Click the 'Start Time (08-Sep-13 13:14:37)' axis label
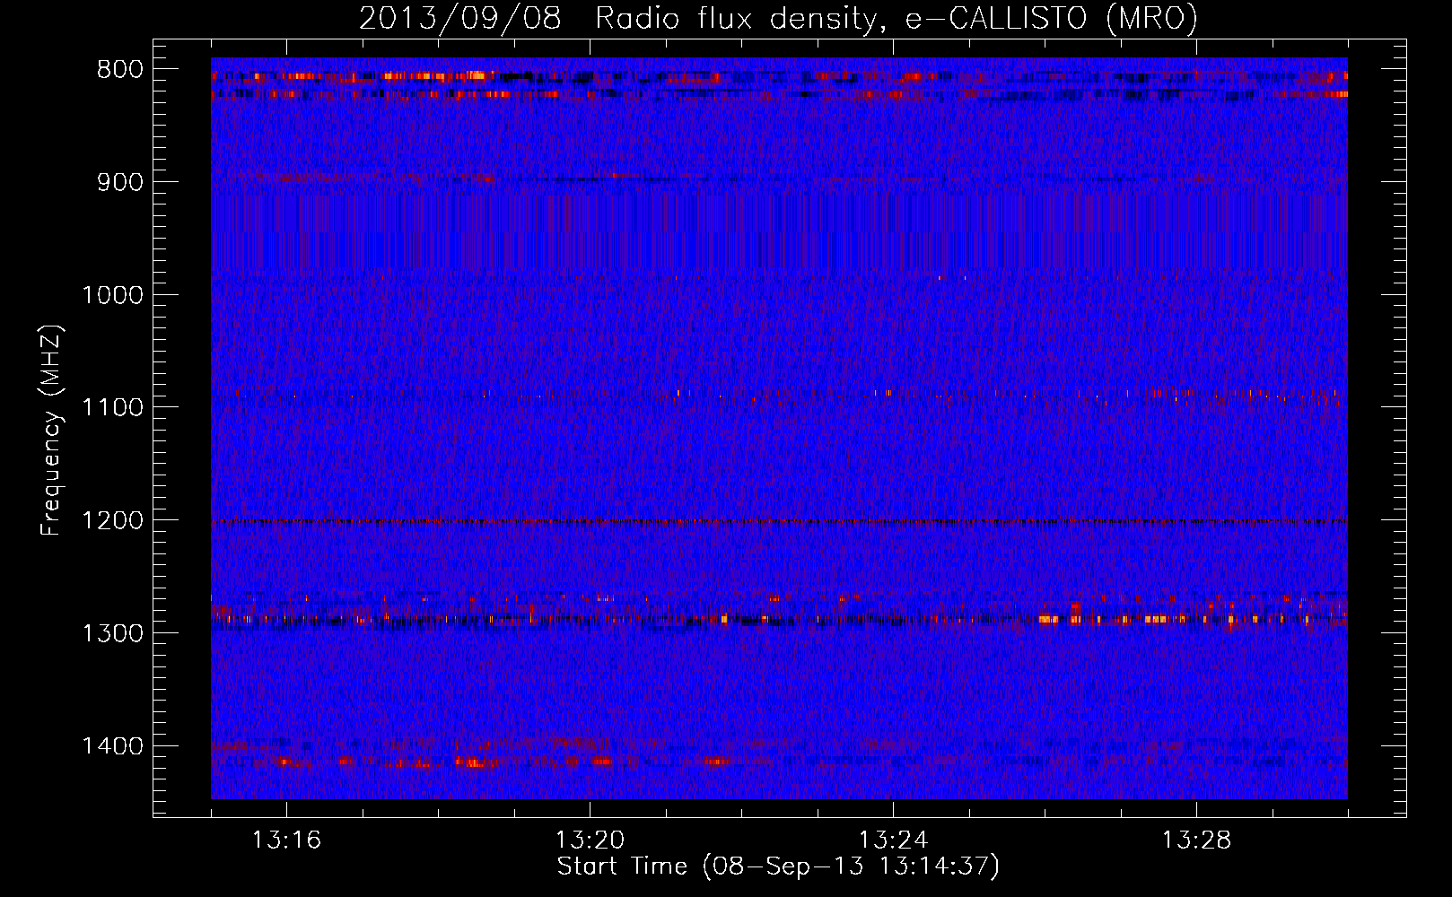The image size is (1452, 897). click(x=778, y=867)
